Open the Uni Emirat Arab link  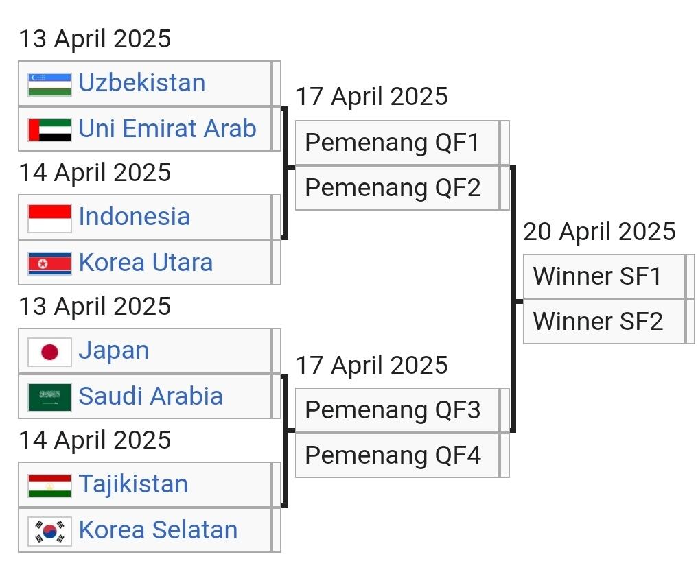167,129
